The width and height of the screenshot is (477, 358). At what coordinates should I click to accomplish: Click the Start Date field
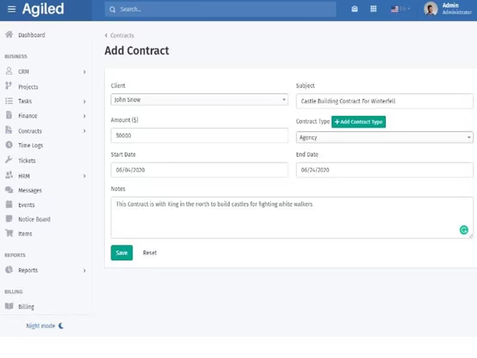(199, 170)
